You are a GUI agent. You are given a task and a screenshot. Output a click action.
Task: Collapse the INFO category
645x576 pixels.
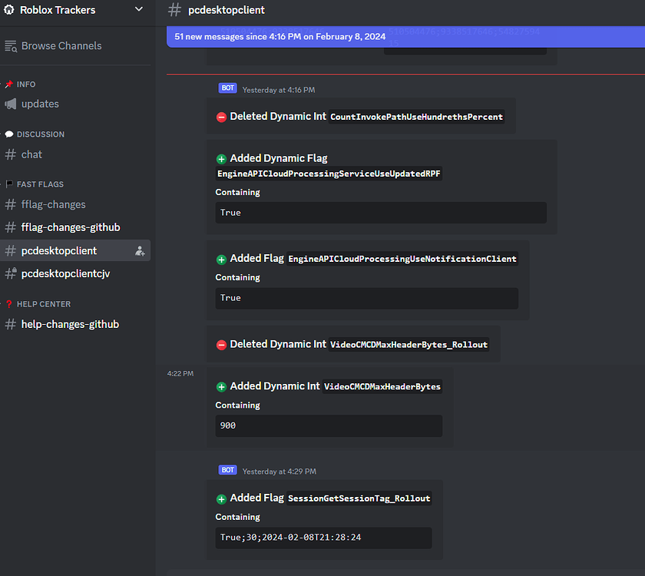tap(26, 84)
